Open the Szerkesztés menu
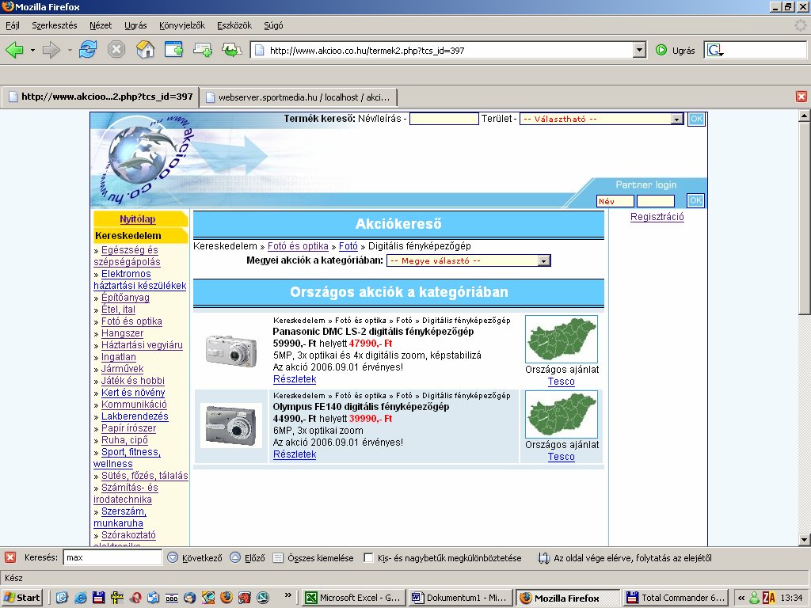The height and width of the screenshot is (608, 811). 55,25
